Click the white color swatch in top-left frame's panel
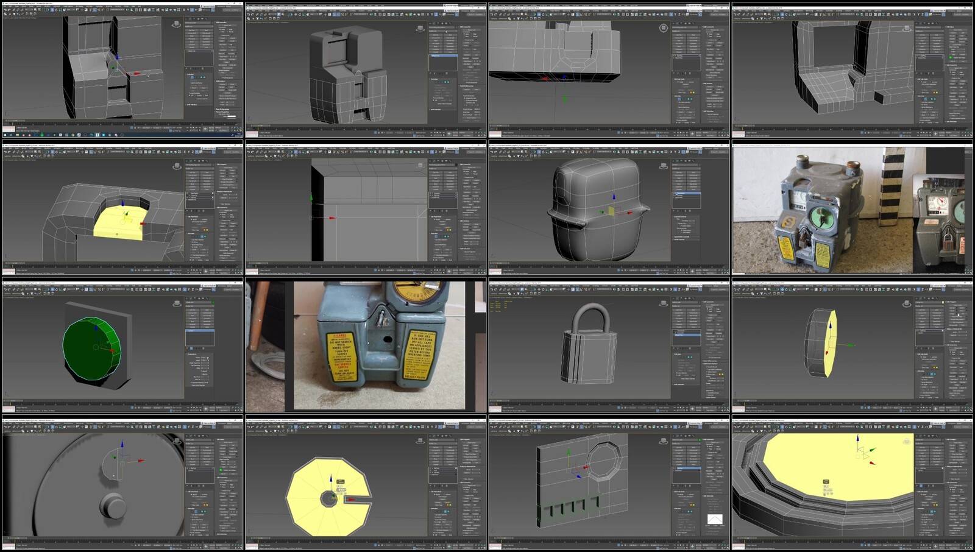This screenshot has width=975, height=552. click(x=232, y=116)
